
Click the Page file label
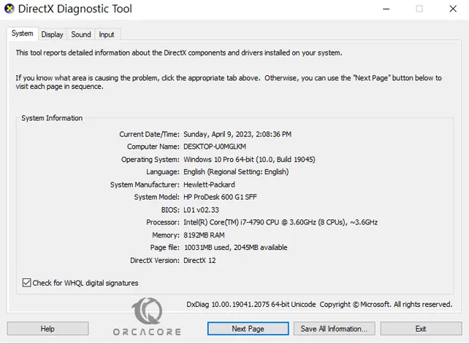[x=165, y=247]
